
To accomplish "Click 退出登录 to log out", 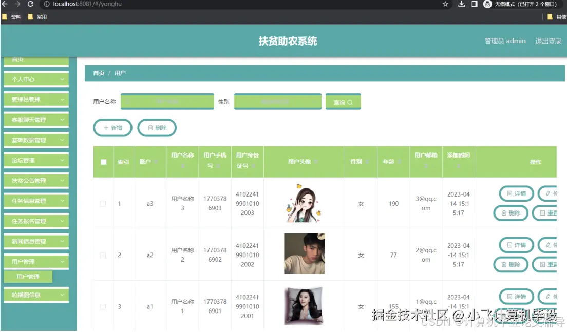I will pyautogui.click(x=548, y=41).
